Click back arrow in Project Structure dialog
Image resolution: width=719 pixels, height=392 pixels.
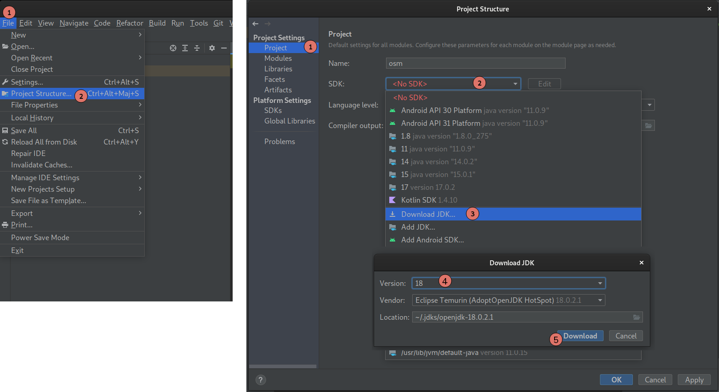pyautogui.click(x=256, y=24)
